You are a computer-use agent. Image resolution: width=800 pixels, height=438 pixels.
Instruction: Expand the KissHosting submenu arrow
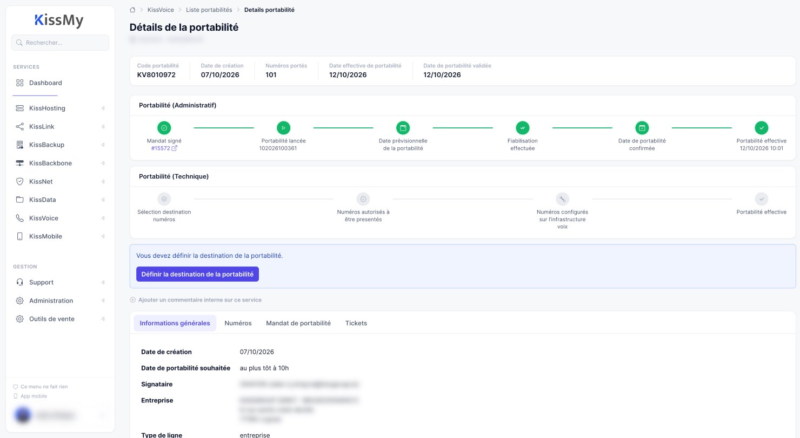tap(103, 108)
